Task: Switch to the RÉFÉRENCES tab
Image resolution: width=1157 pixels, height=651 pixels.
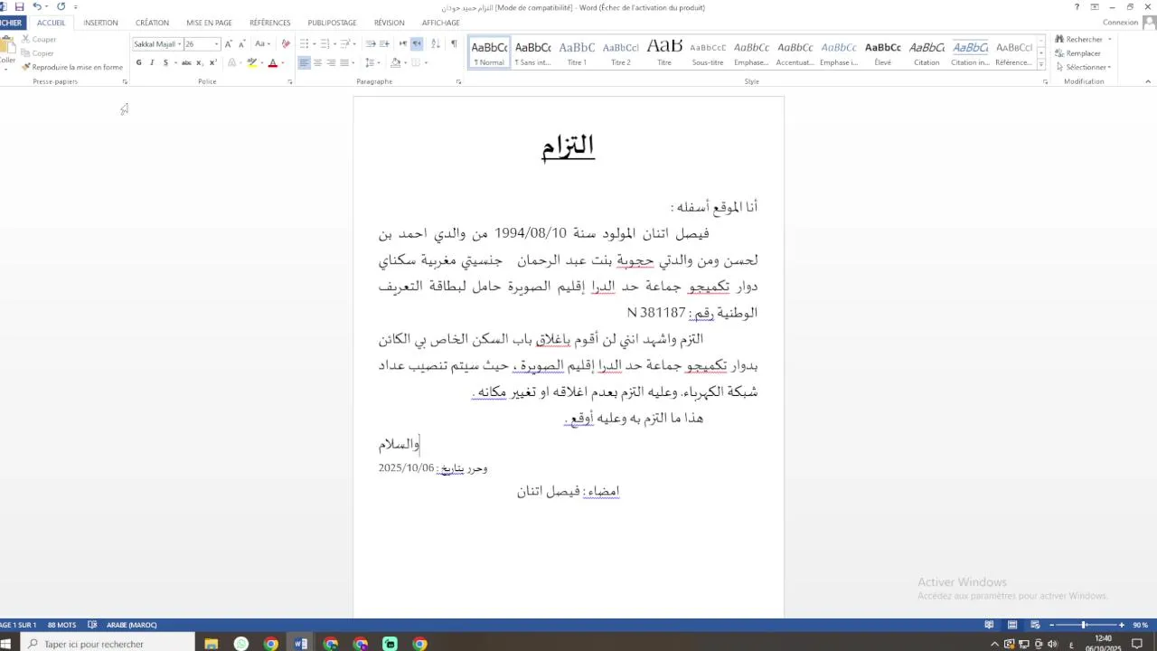Action: pos(270,23)
